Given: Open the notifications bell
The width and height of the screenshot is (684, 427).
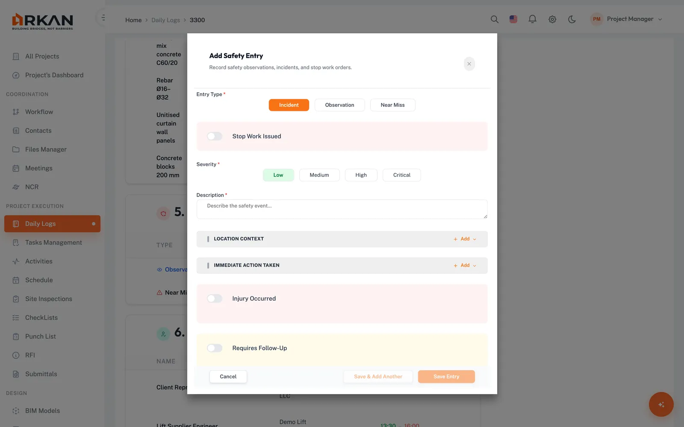Looking at the screenshot, I should pyautogui.click(x=532, y=19).
